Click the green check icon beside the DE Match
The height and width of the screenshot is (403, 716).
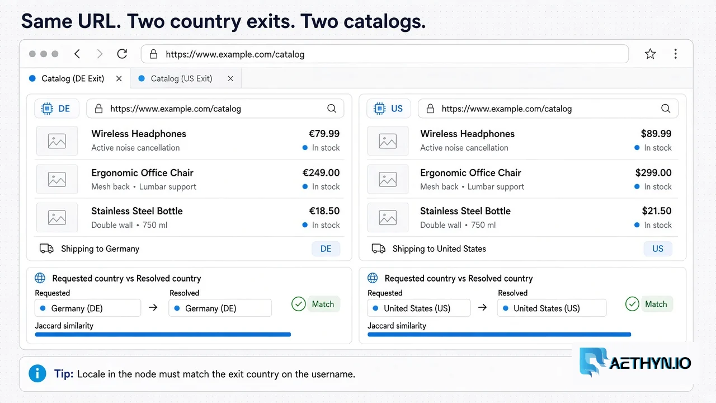click(x=299, y=304)
